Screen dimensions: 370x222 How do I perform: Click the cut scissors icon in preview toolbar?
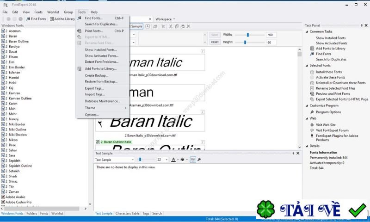170,26
